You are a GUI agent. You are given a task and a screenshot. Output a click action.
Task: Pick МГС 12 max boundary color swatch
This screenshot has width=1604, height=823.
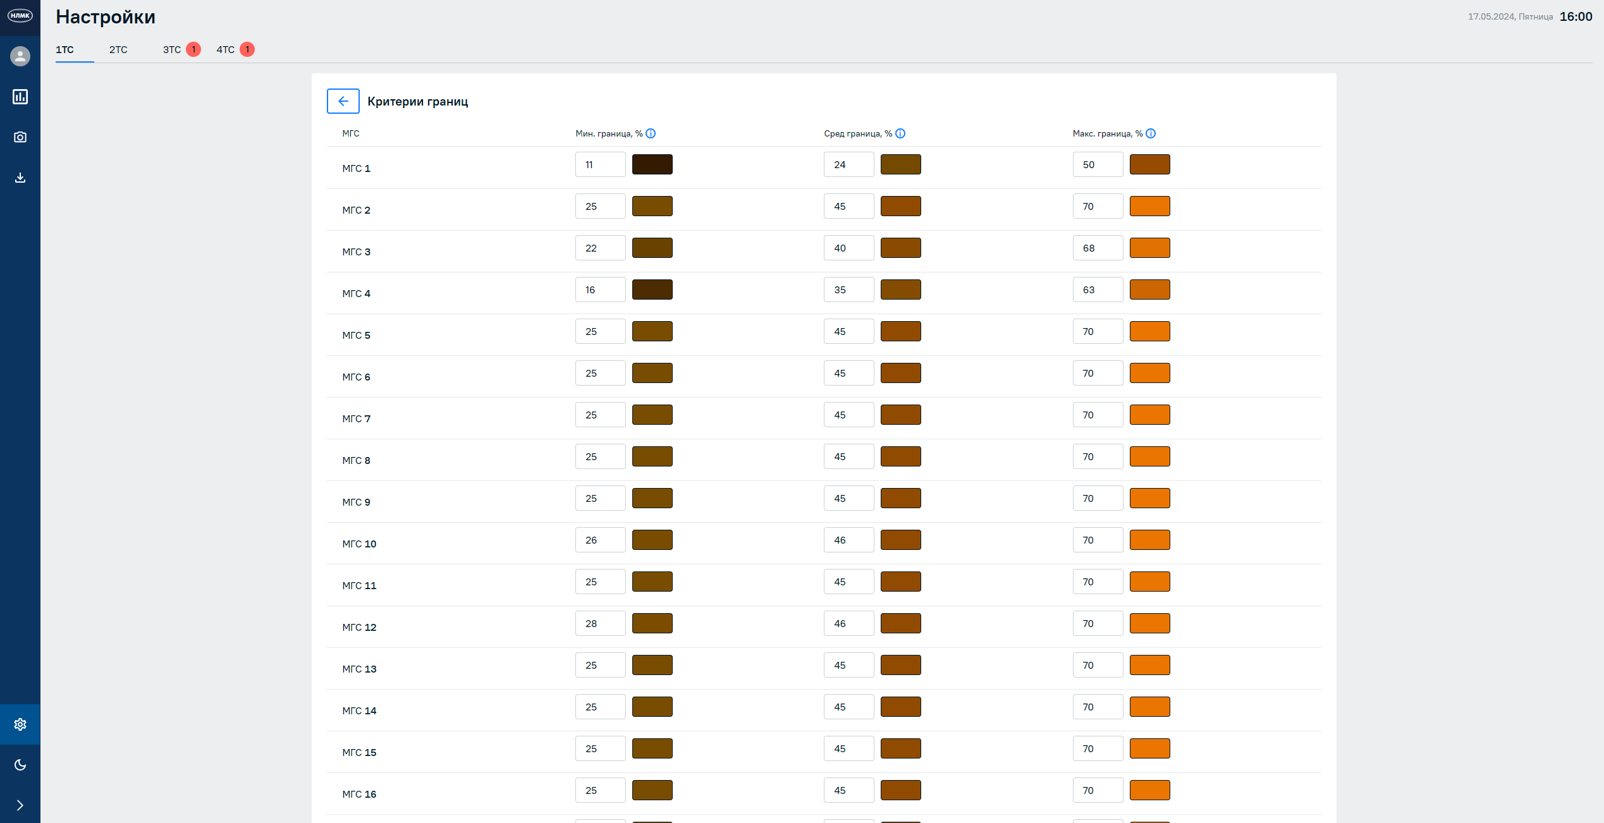[x=1150, y=623]
